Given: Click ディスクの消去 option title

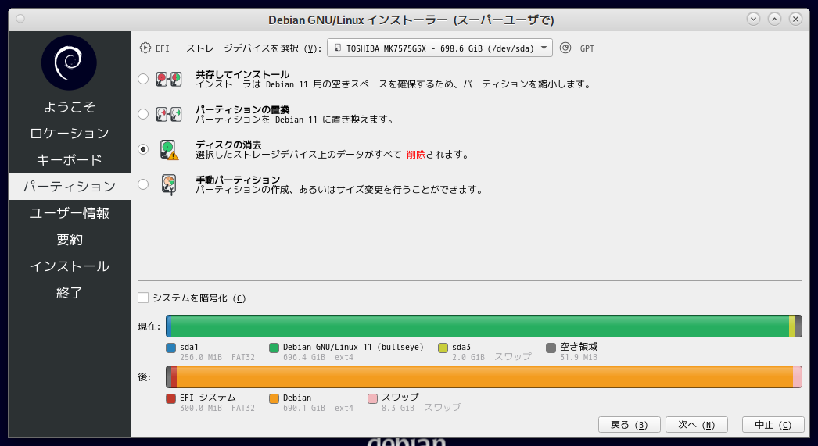Looking at the screenshot, I should coord(228,145).
